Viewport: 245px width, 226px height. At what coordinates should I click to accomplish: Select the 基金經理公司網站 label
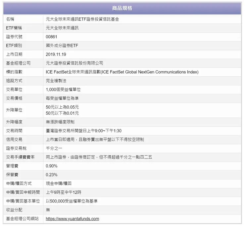22,219
